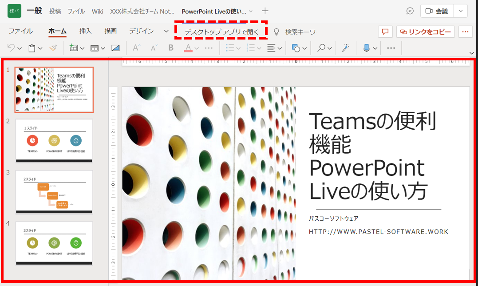Click the bullet list icon
Screen dimensions: 478x286
(x=230, y=48)
